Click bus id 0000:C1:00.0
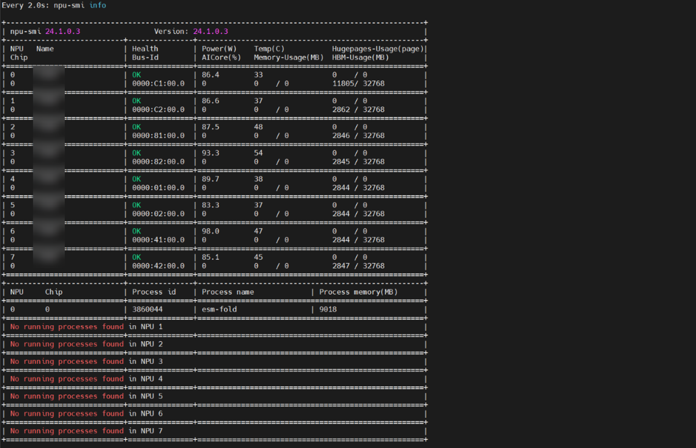 158,84
